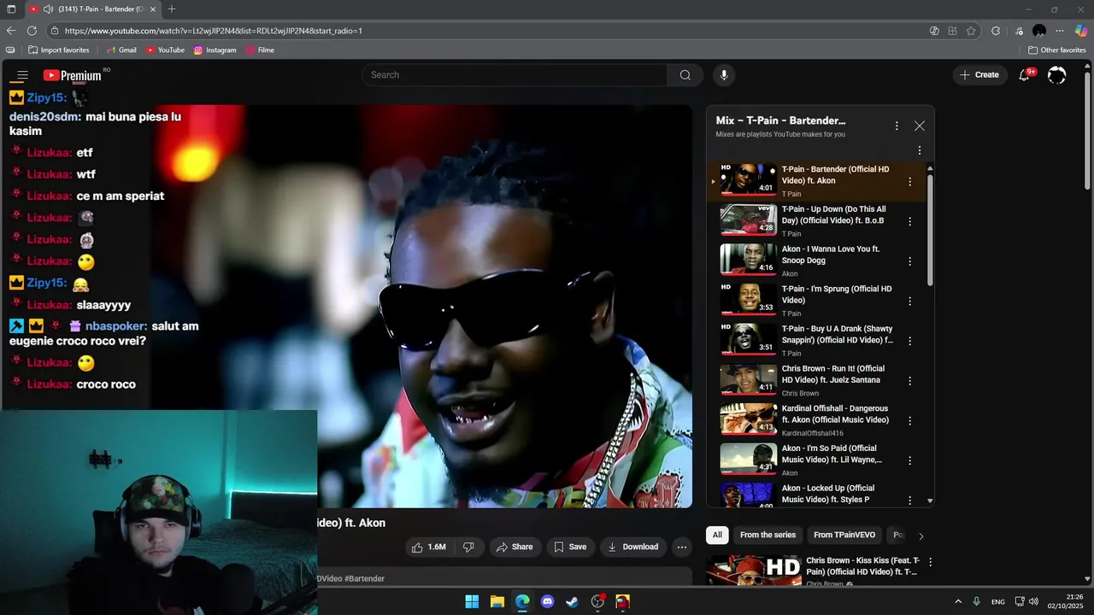Open Discord from taskbar

pos(548,601)
